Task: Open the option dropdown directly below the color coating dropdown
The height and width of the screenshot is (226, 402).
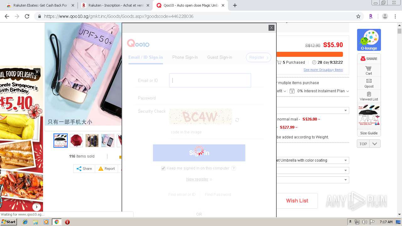Action: pos(312,170)
